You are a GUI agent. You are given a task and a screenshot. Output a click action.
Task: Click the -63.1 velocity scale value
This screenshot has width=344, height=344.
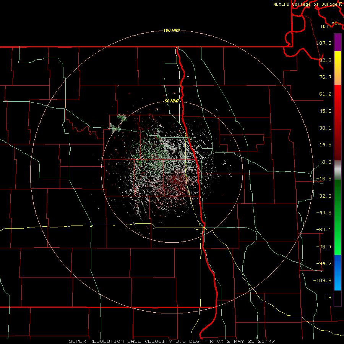(324, 230)
